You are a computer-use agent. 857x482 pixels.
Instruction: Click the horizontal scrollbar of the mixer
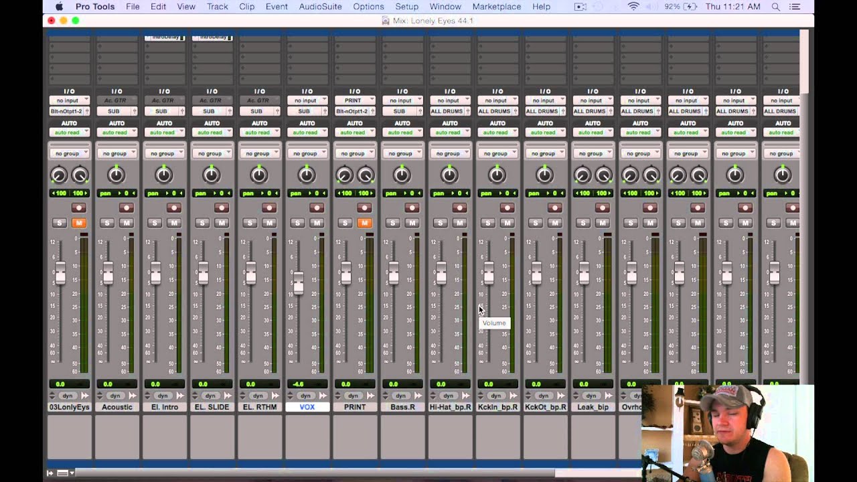(x=315, y=473)
